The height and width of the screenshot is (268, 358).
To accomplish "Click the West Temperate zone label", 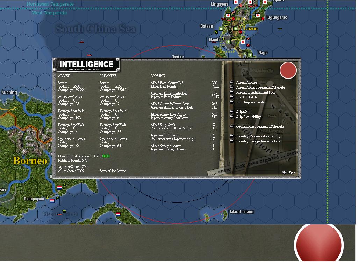I will [49, 13].
